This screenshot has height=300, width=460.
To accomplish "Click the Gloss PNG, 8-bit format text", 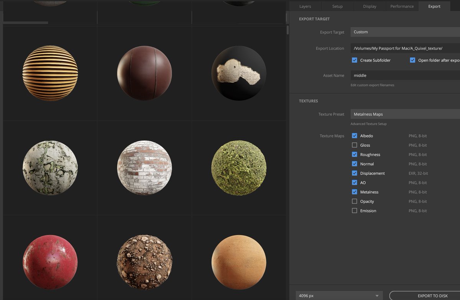I will click(417, 145).
